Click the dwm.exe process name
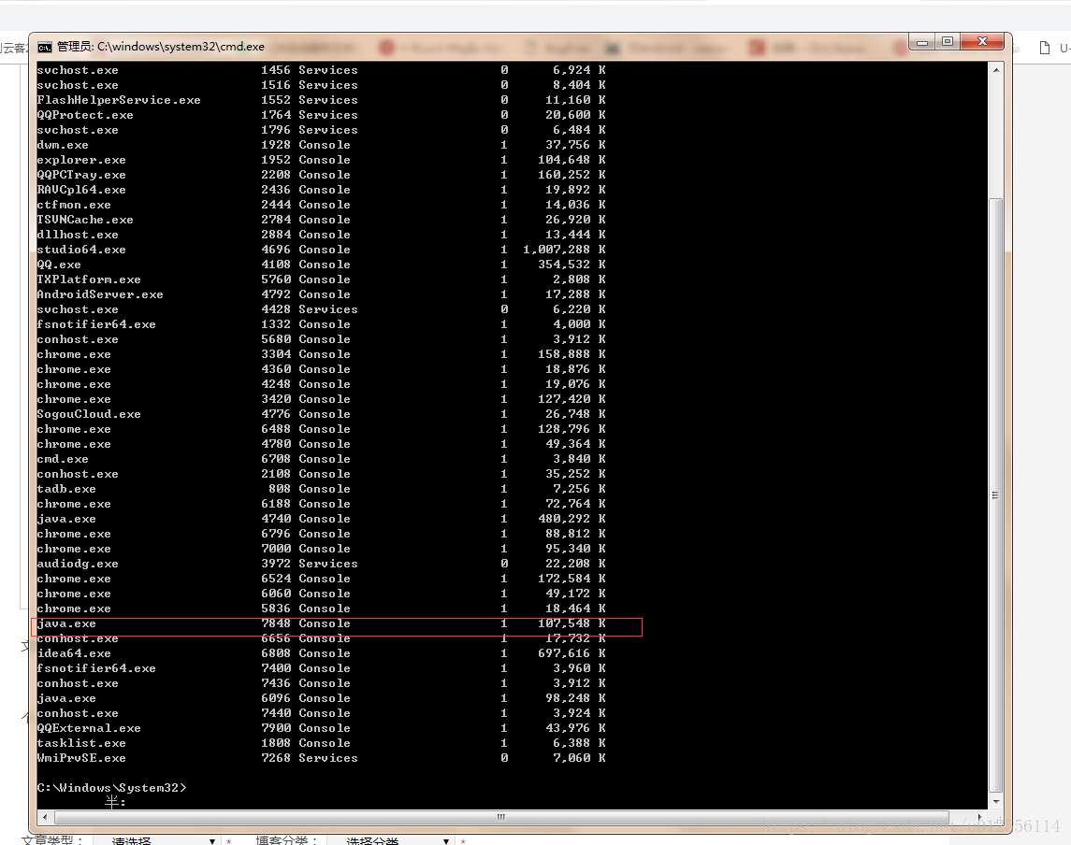 point(63,145)
